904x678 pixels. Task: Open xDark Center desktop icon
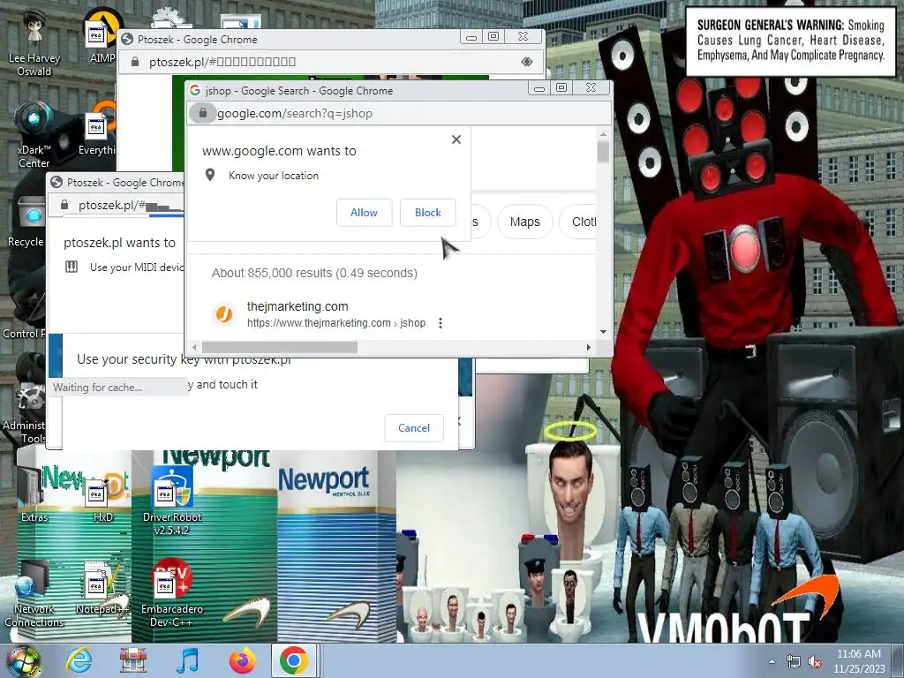point(34,135)
